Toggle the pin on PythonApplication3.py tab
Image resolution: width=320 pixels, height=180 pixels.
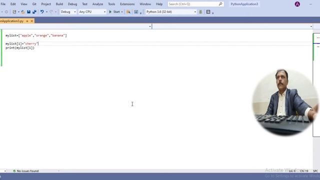pos(27,21)
